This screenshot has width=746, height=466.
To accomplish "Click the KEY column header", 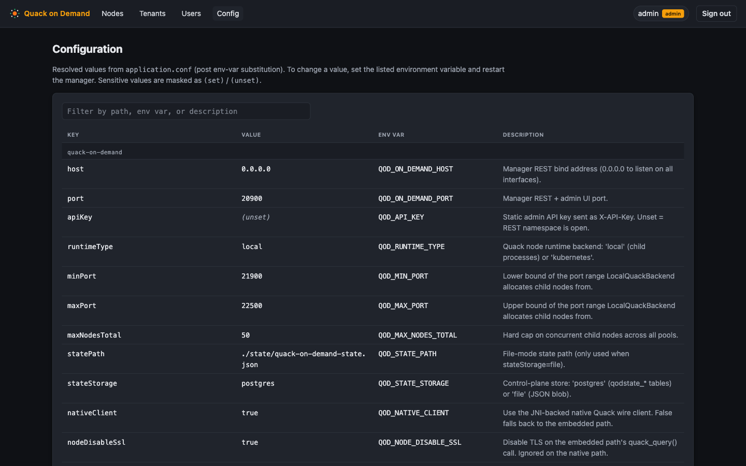I will [x=73, y=135].
